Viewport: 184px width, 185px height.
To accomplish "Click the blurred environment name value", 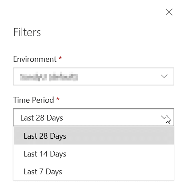I will point(49,76).
